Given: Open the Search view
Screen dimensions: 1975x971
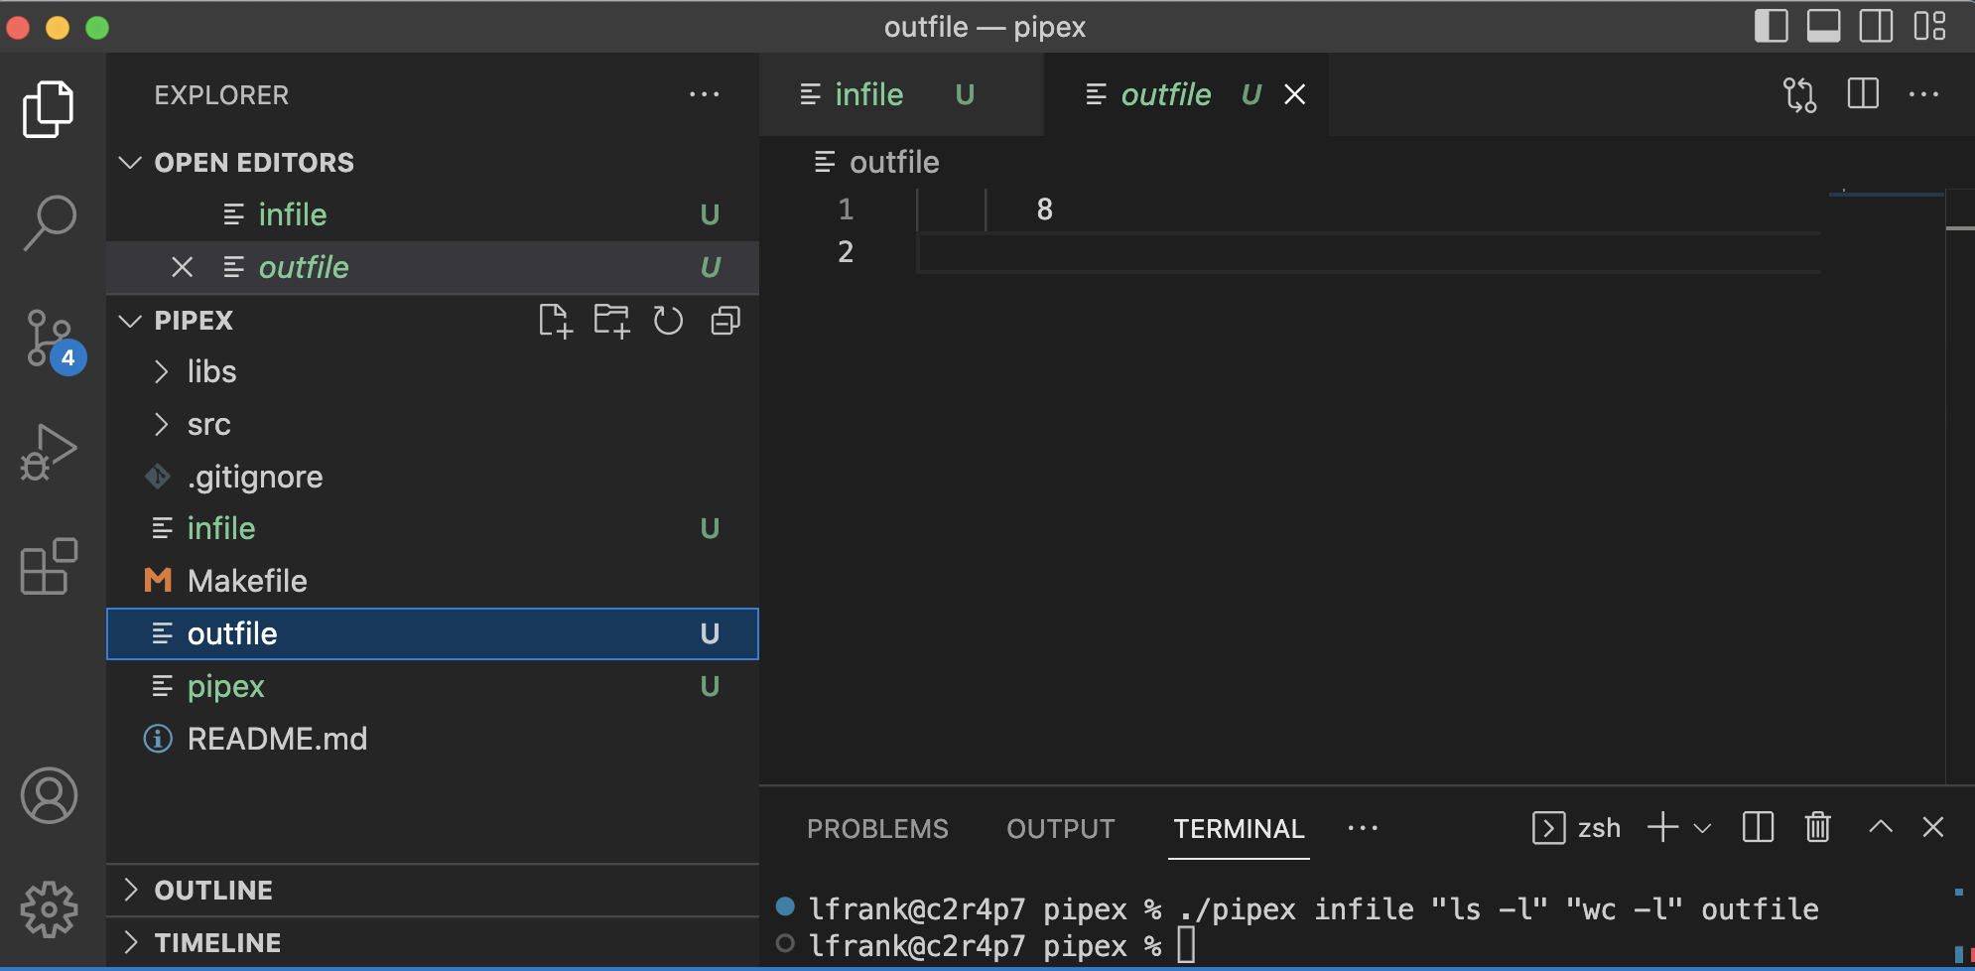Looking at the screenshot, I should pyautogui.click(x=48, y=222).
